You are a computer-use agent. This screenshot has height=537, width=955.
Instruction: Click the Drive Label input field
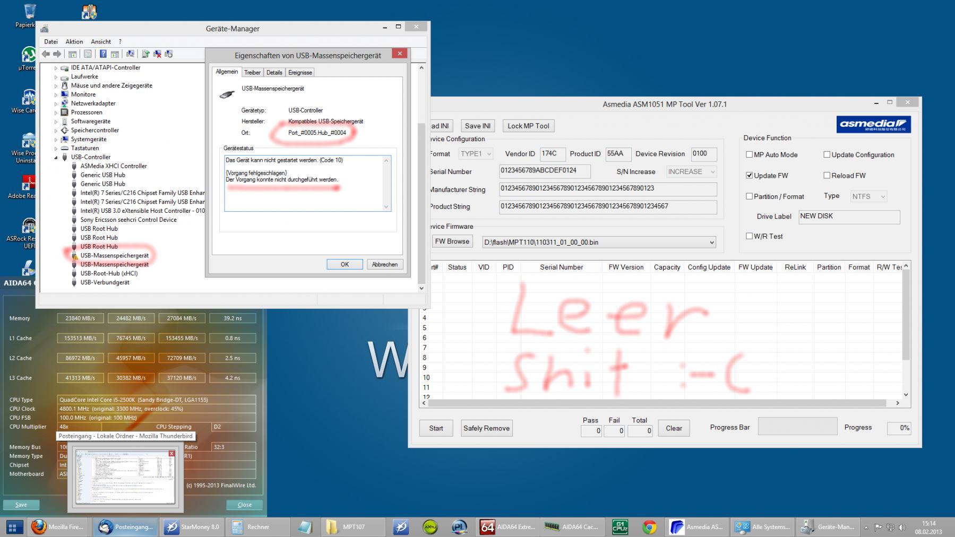(x=849, y=216)
